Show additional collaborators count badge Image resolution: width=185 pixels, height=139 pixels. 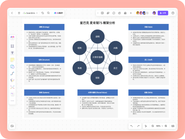pyautogui.click(x=147, y=13)
